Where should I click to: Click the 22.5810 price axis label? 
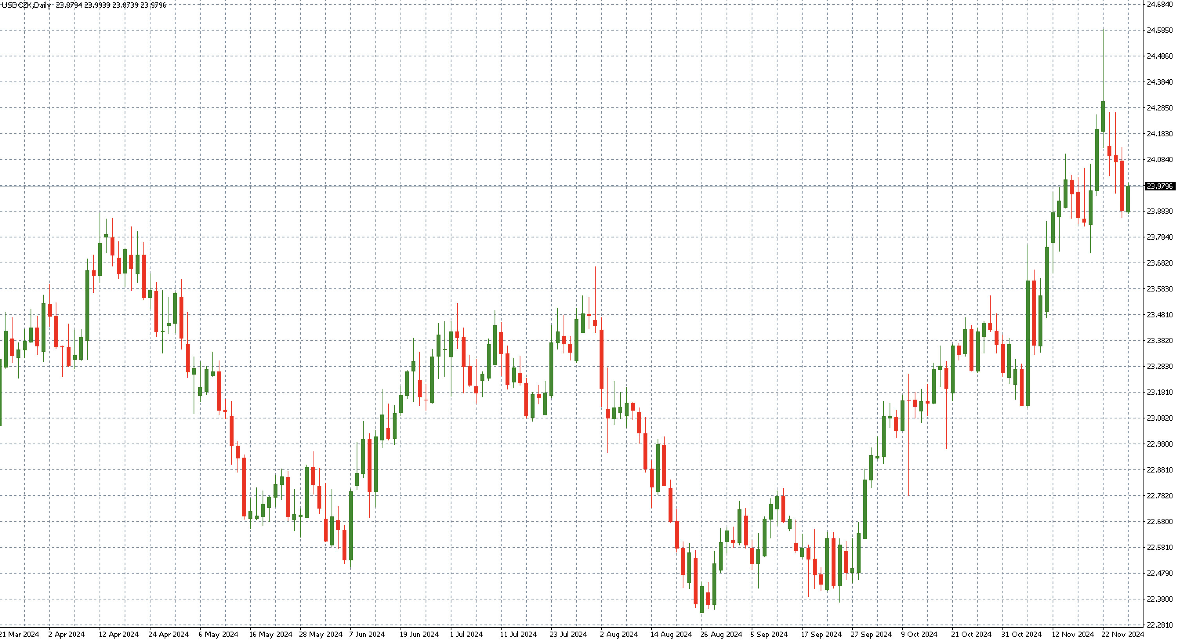[x=1160, y=547]
